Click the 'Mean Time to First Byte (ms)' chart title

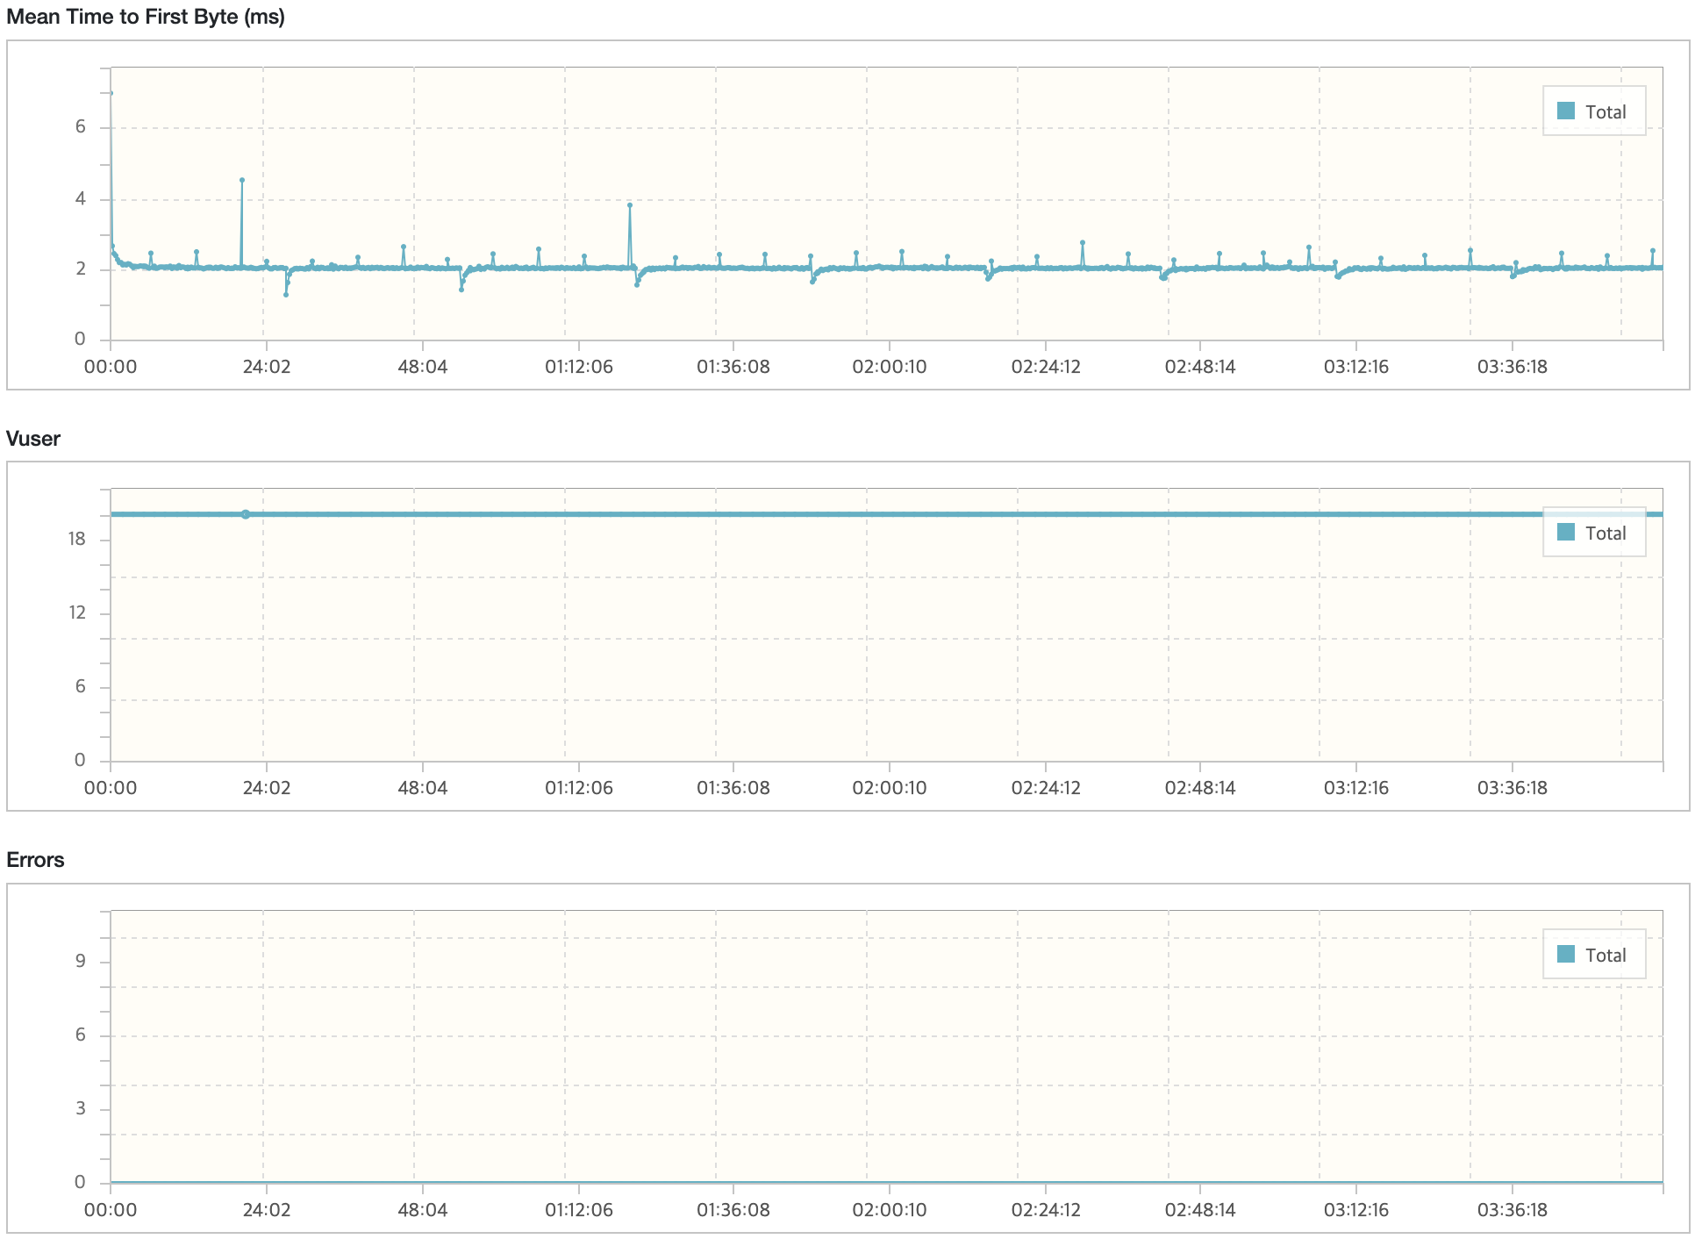(x=146, y=18)
